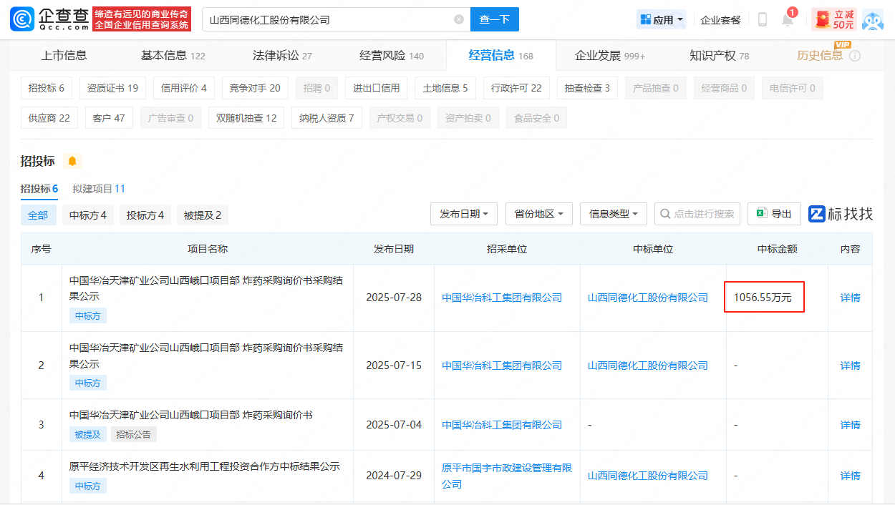Open the 应用 dropdown menu
The height and width of the screenshot is (505, 895).
[x=662, y=19]
